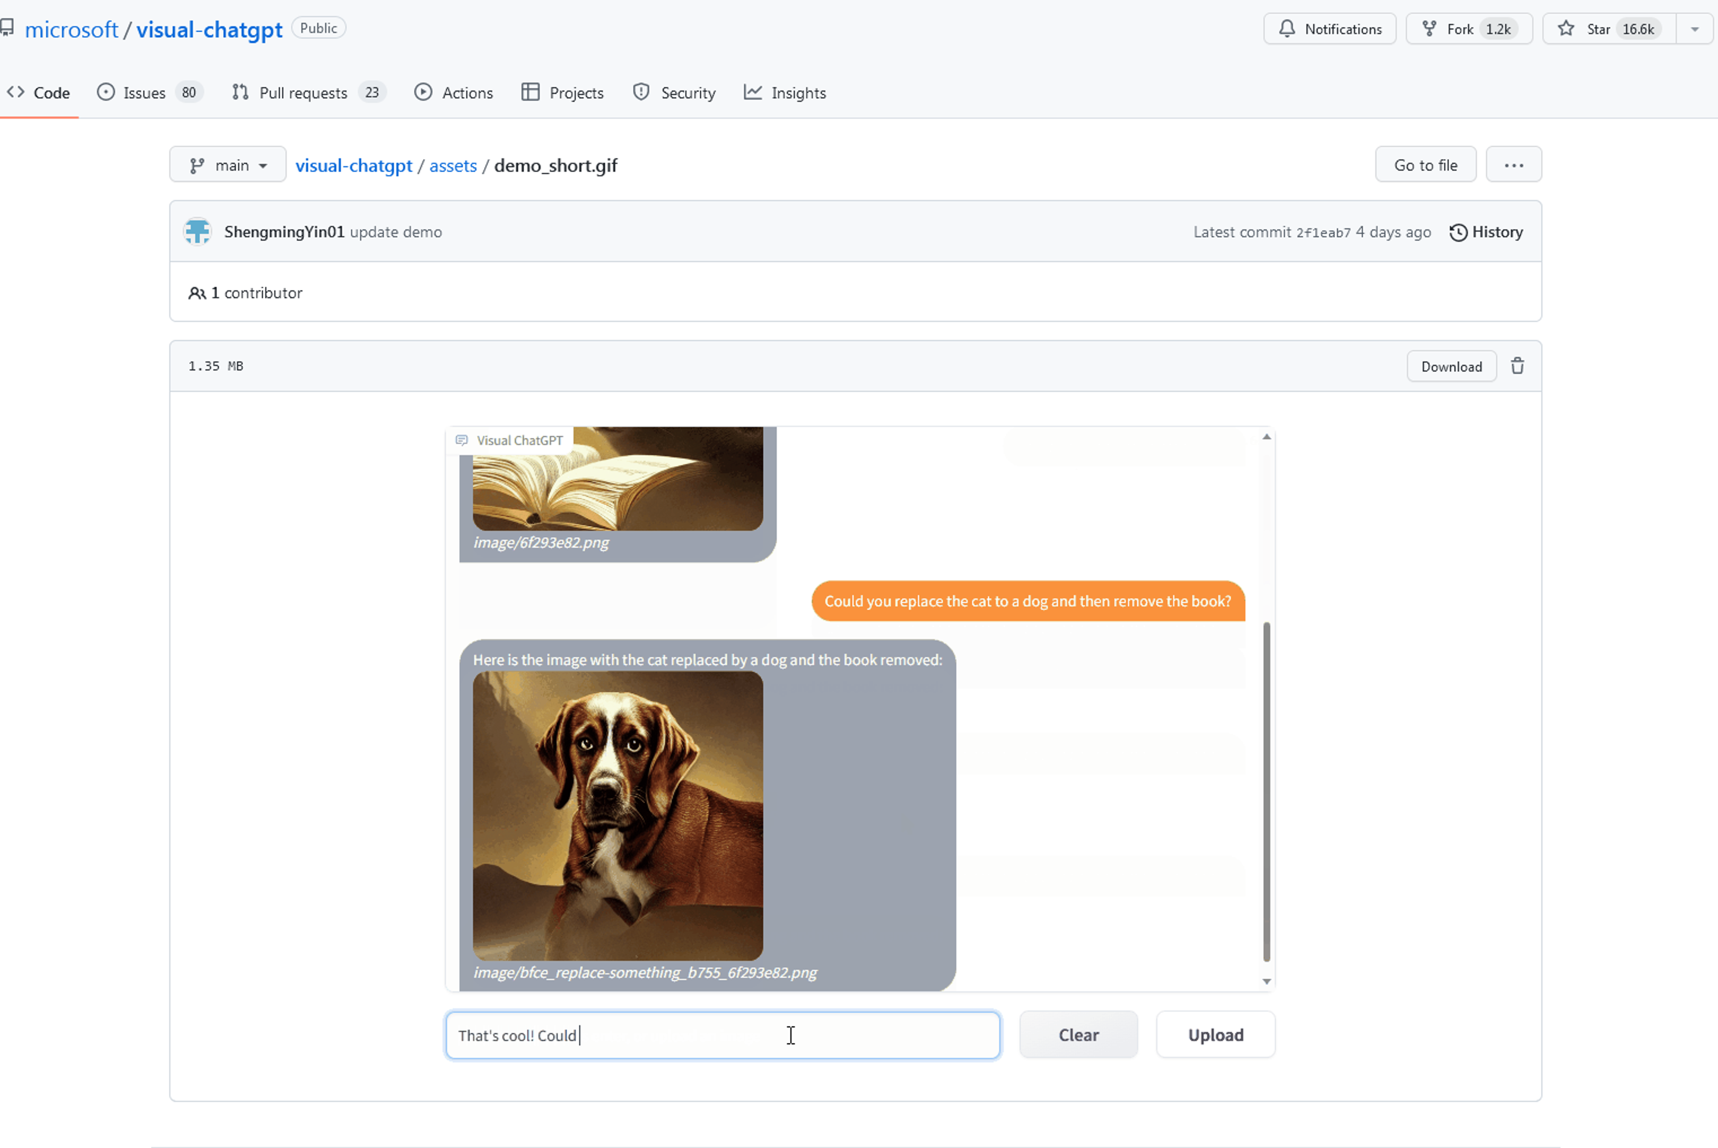The image size is (1718, 1148).
Task: Click the 1 contributor label
Action: point(246,293)
